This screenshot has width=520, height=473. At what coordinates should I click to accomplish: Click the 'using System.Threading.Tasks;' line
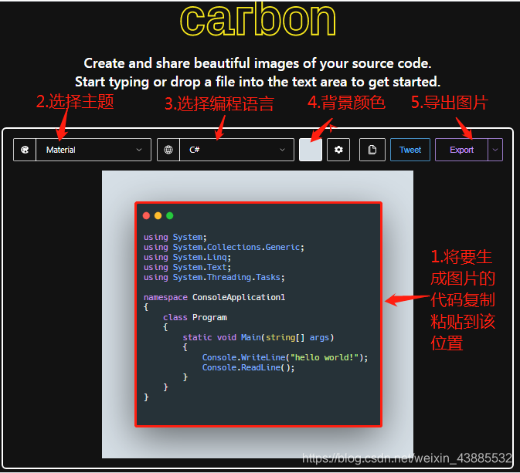pos(214,277)
